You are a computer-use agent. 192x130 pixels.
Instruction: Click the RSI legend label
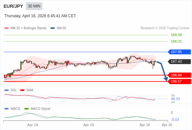click(13, 90)
